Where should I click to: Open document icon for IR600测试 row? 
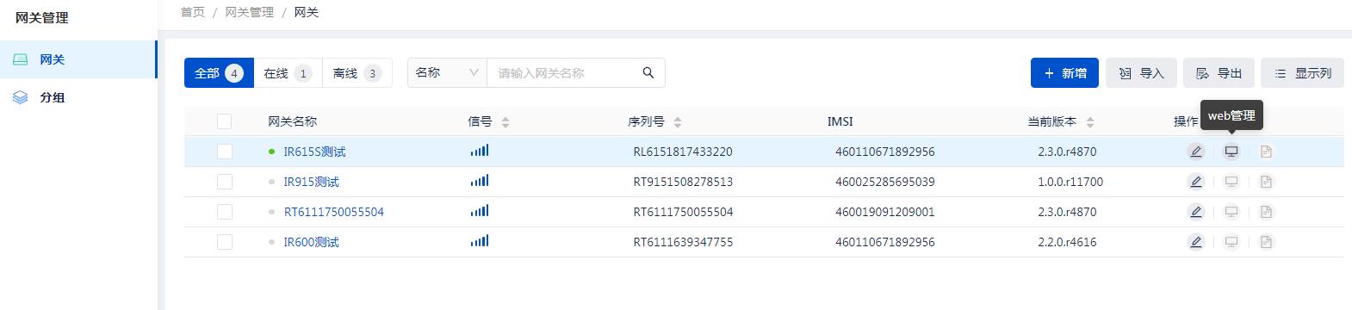coord(1266,242)
